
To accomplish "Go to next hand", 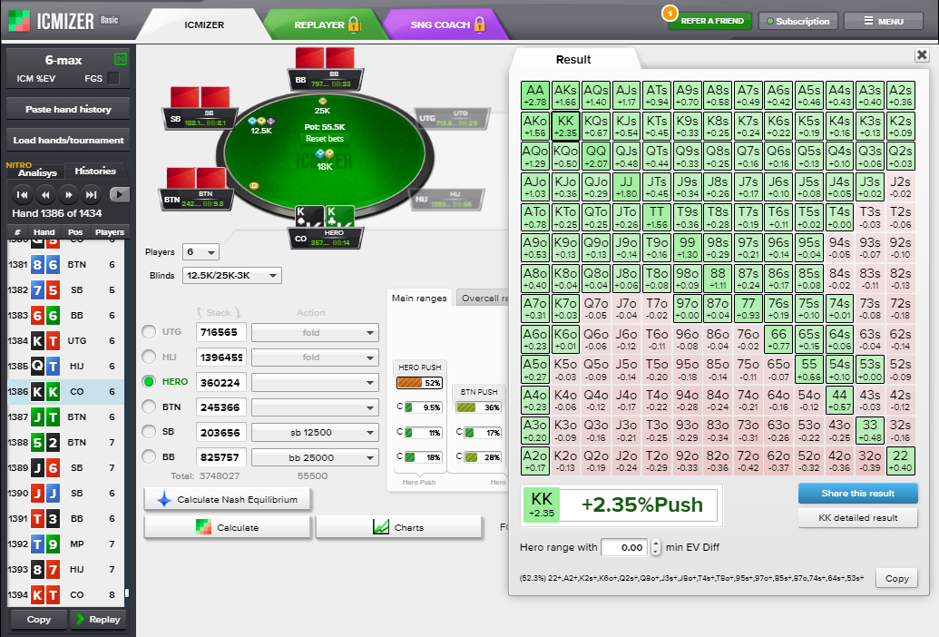I will click(68, 194).
